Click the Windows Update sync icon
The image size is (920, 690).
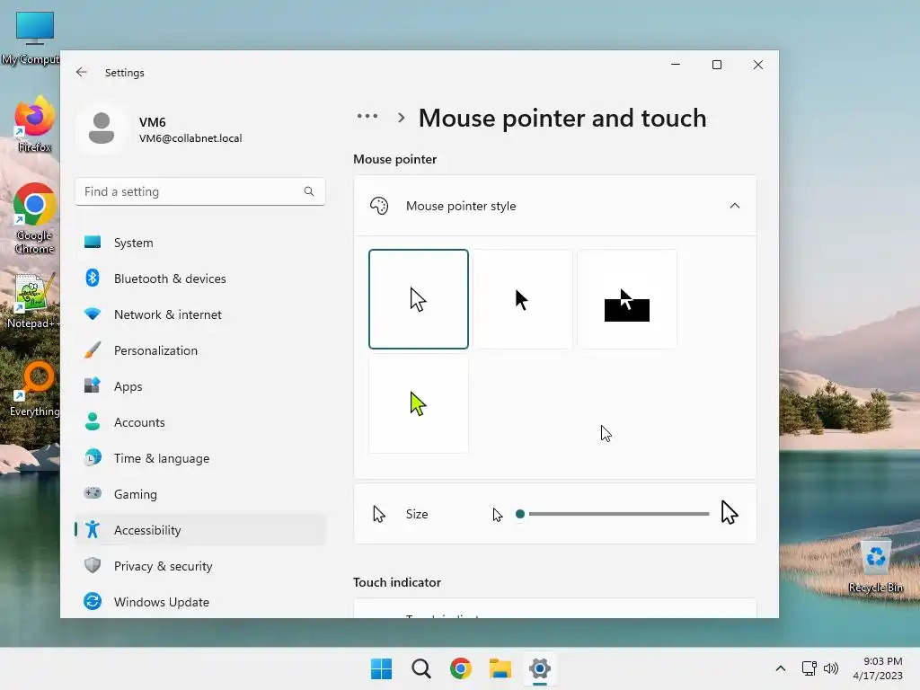pyautogui.click(x=93, y=601)
